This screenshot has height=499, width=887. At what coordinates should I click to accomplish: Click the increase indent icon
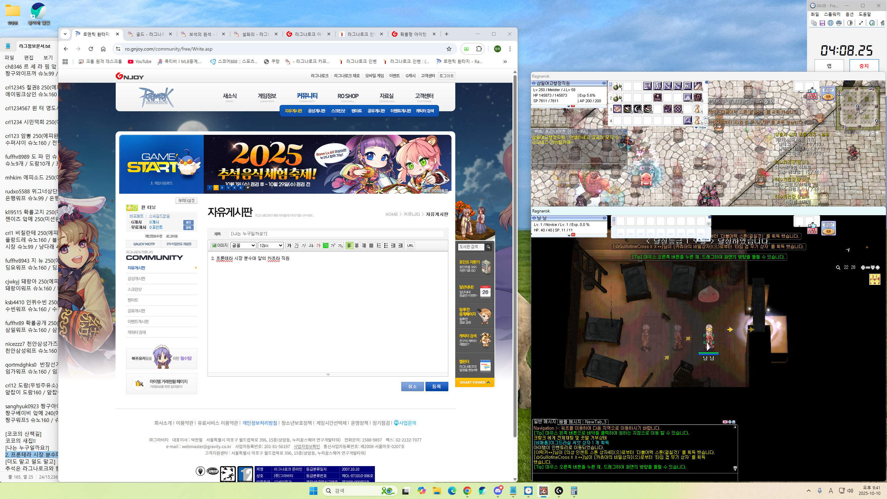pos(401,245)
